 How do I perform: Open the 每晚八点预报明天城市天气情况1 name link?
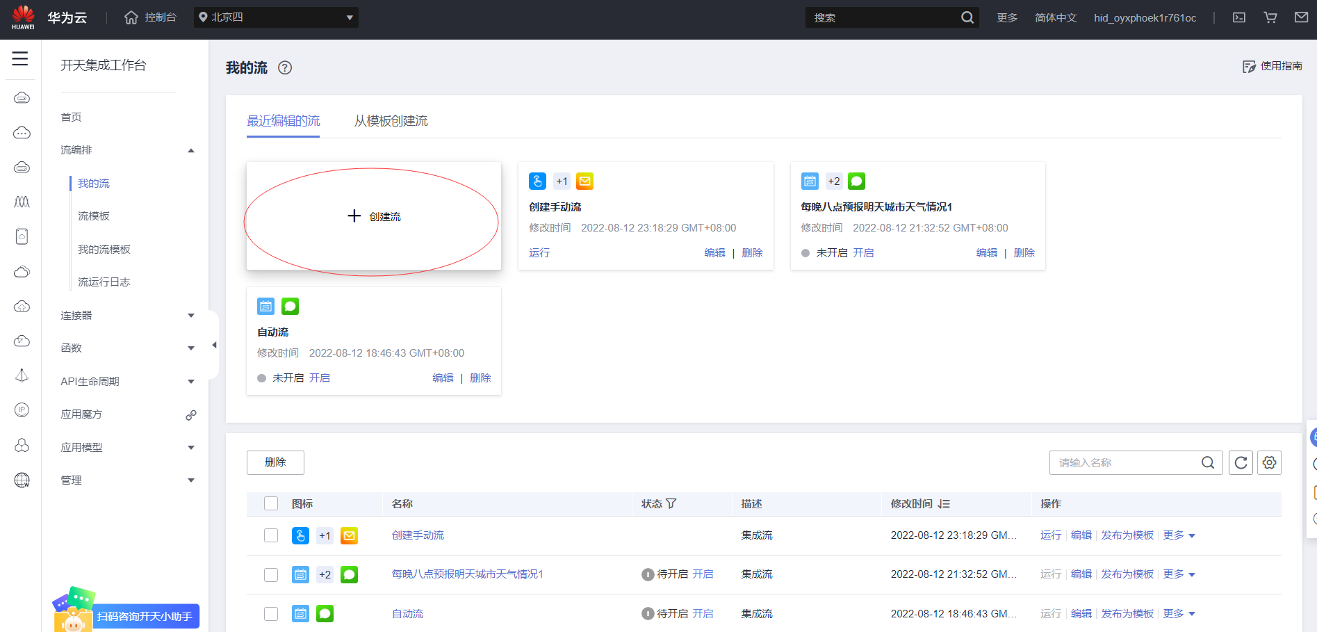tap(468, 574)
